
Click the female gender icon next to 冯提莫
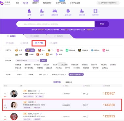[35, 102]
